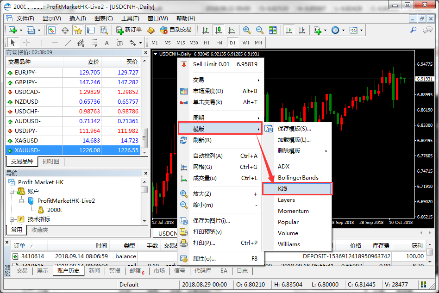Select the crosshair cursor tool
The image size is (439, 293).
point(26,43)
